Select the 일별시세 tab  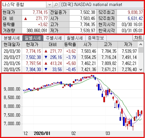[x=33, y=38]
